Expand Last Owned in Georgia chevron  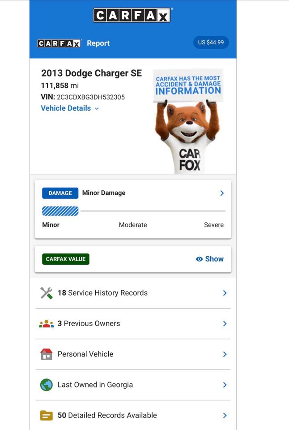(225, 385)
